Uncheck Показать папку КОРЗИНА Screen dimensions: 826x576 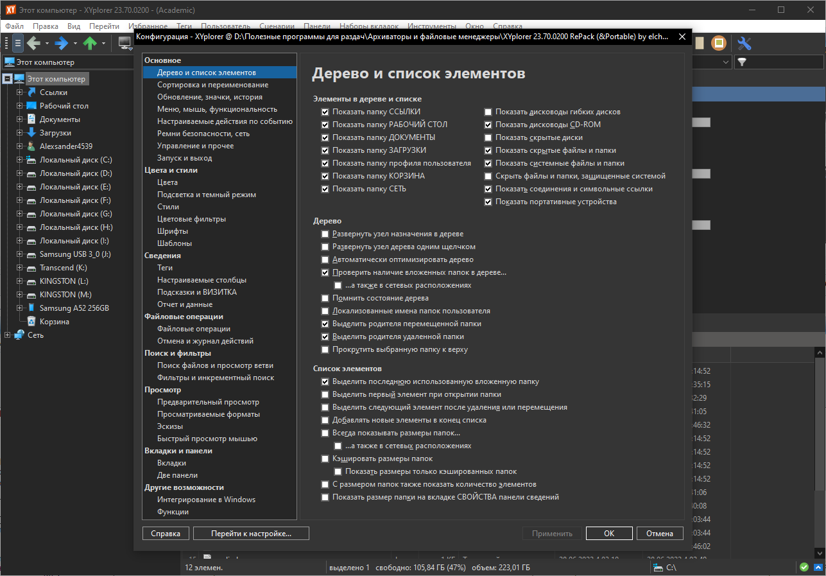[x=325, y=176]
